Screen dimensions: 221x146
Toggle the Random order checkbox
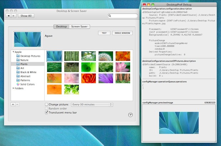click(x=46, y=108)
